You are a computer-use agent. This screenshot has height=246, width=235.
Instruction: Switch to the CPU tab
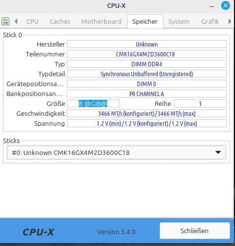click(32, 21)
